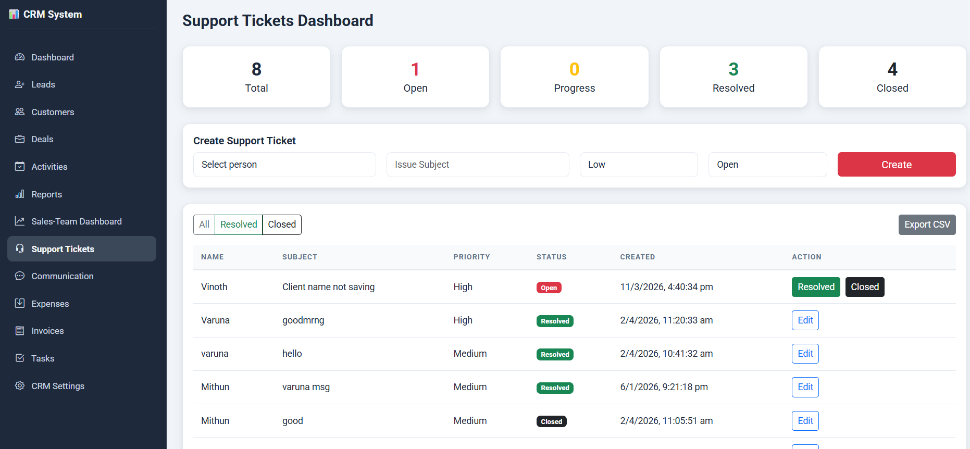The height and width of the screenshot is (449, 970).
Task: Edit the hello ticket
Action: 805,354
